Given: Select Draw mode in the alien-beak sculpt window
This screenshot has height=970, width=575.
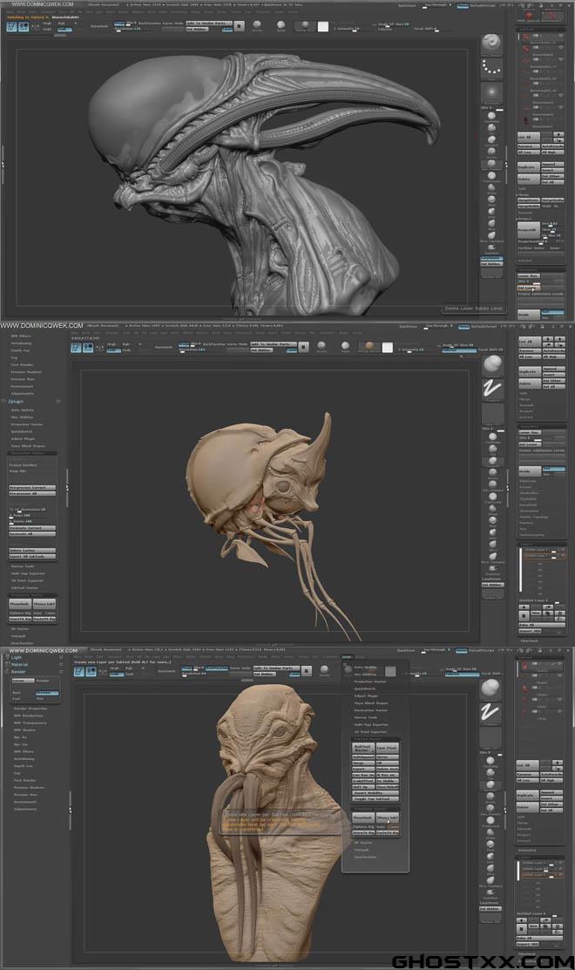Looking at the screenshot, I should point(23,27).
